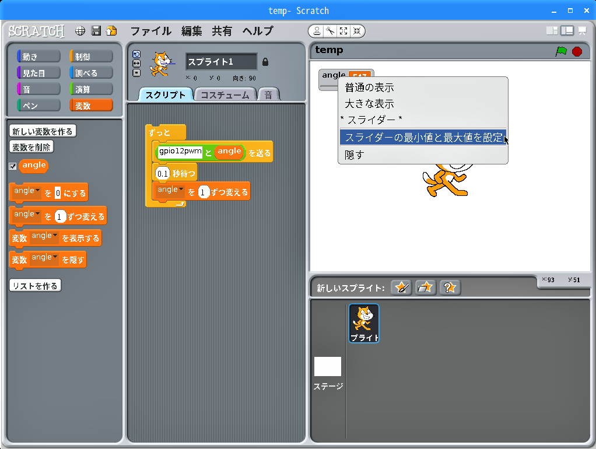Click the red stop button
The width and height of the screenshot is (596, 449).
[577, 51]
